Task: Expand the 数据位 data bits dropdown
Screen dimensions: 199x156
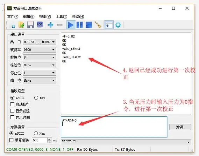Action: [40, 57]
